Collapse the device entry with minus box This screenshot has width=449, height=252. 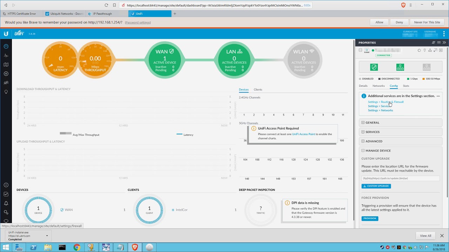click(x=360, y=50)
